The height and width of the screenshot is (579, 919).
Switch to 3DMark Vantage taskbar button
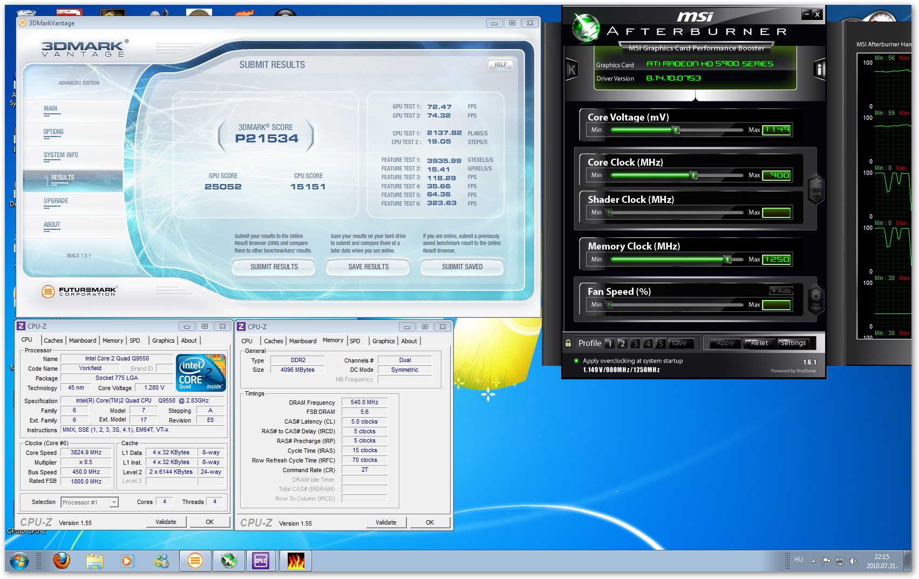coord(195,561)
